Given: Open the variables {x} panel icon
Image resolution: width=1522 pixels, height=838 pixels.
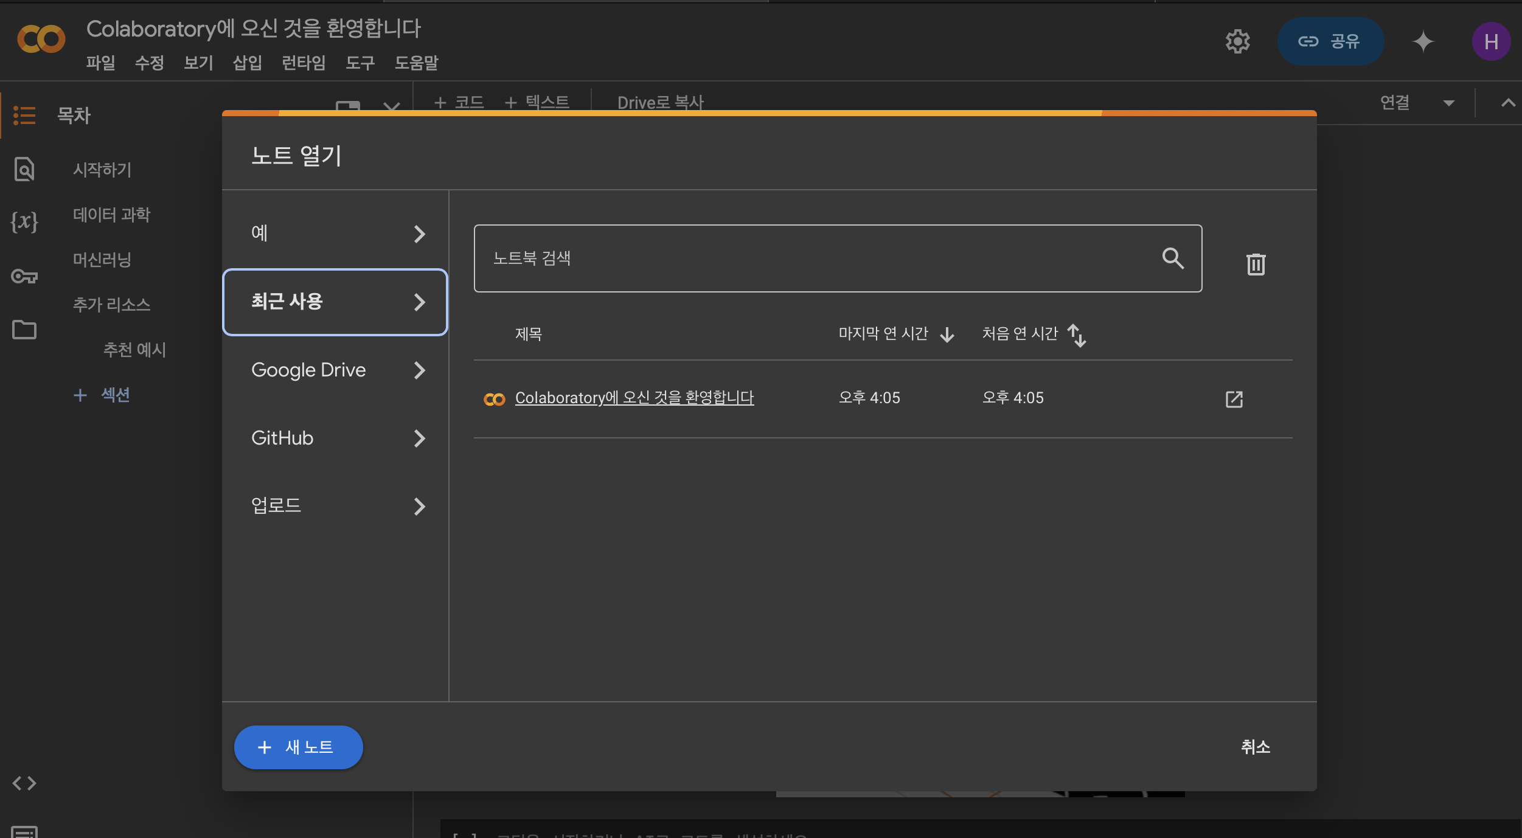Looking at the screenshot, I should pos(24,221).
